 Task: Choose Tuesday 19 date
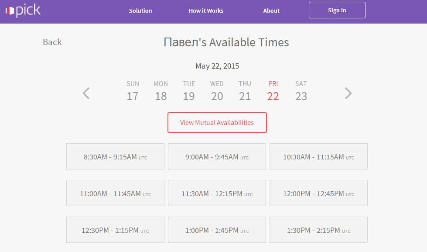click(189, 91)
